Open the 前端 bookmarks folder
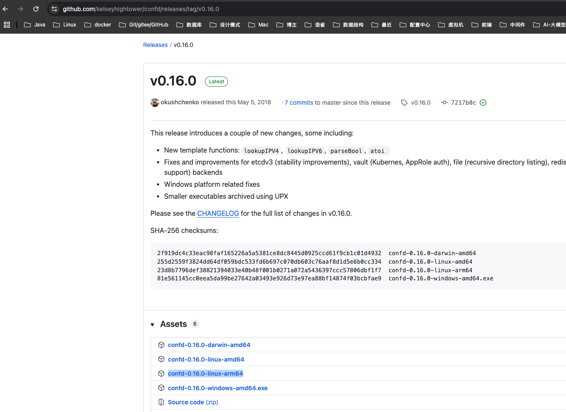The width and height of the screenshot is (566, 412). (482, 25)
